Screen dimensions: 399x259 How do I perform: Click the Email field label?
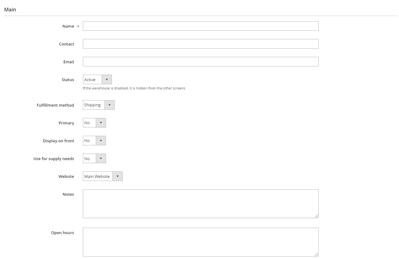pos(69,62)
